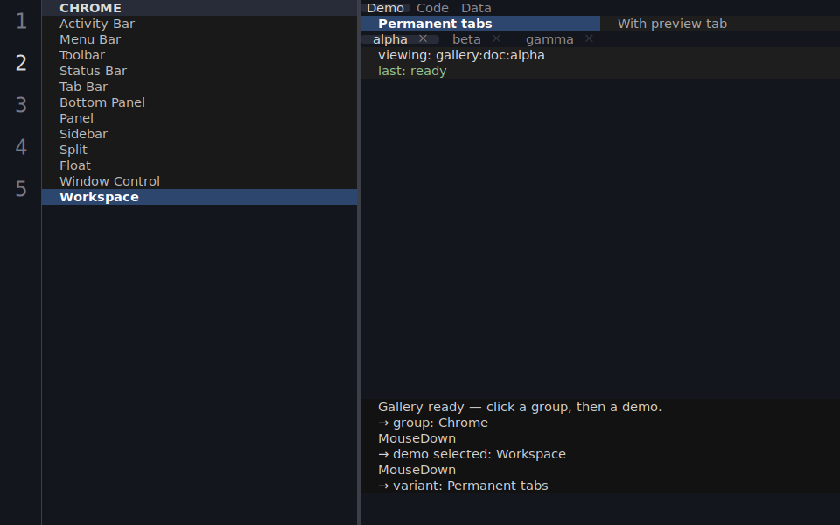The image size is (840, 525).
Task: Select activity bar item 1
Action: [x=21, y=21]
